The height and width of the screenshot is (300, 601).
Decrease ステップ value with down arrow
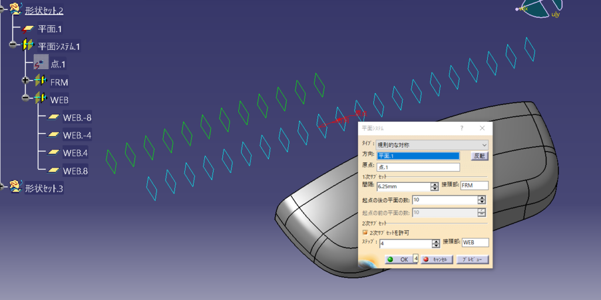click(435, 246)
